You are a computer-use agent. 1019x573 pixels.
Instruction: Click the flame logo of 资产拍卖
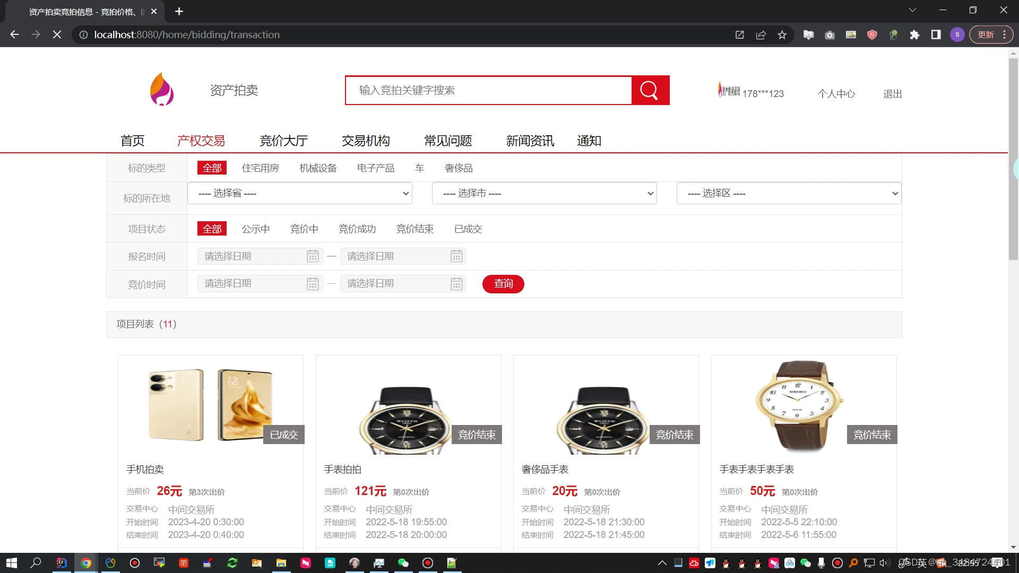point(162,90)
